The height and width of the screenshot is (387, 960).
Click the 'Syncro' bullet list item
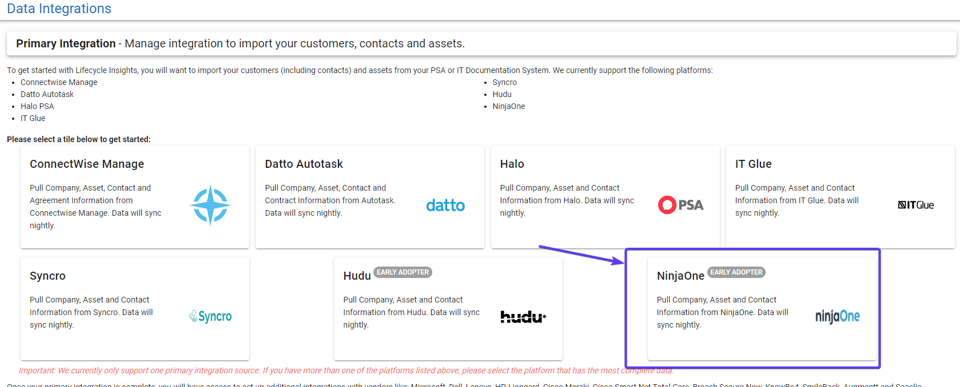pos(504,82)
